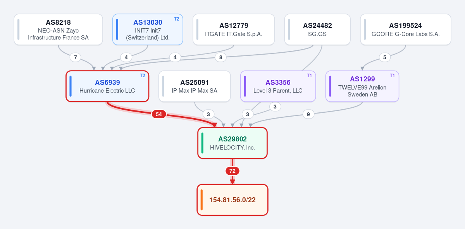
Task: Click the T2 badge on AS13030
Action: point(177,19)
